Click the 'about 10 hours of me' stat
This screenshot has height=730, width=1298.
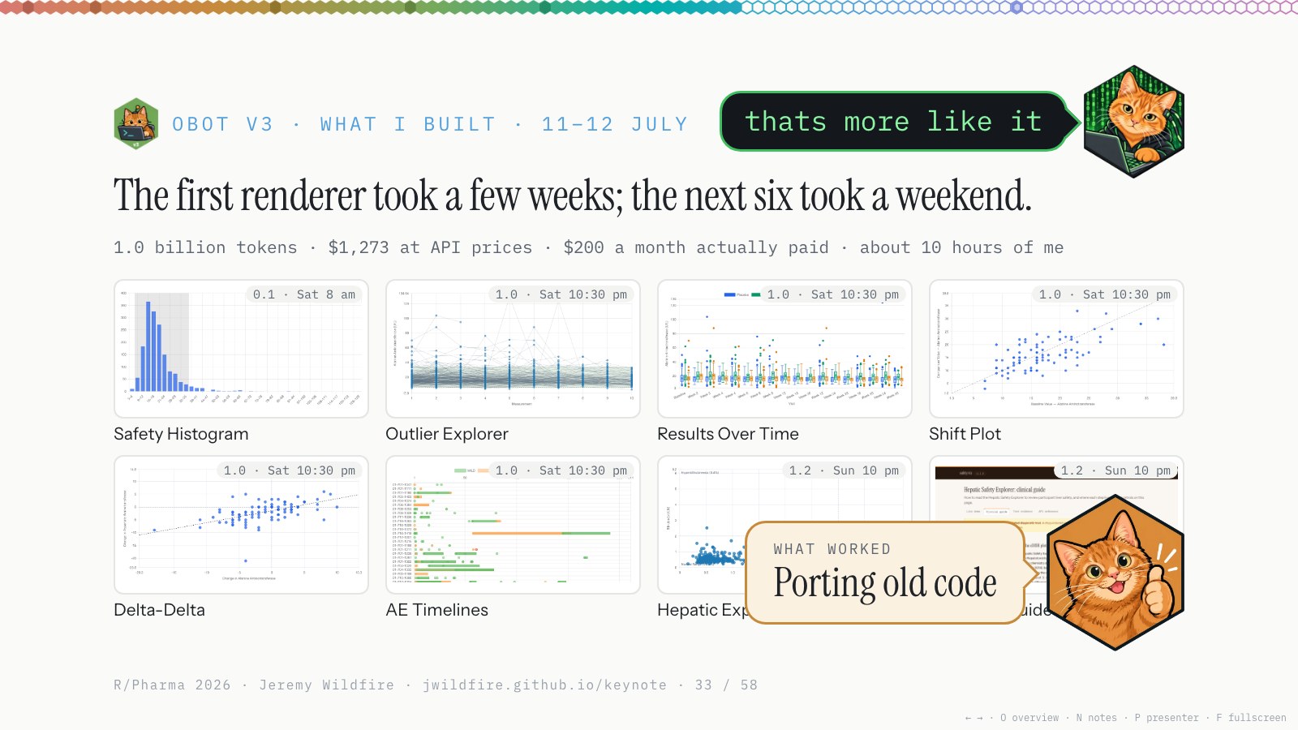[961, 247]
